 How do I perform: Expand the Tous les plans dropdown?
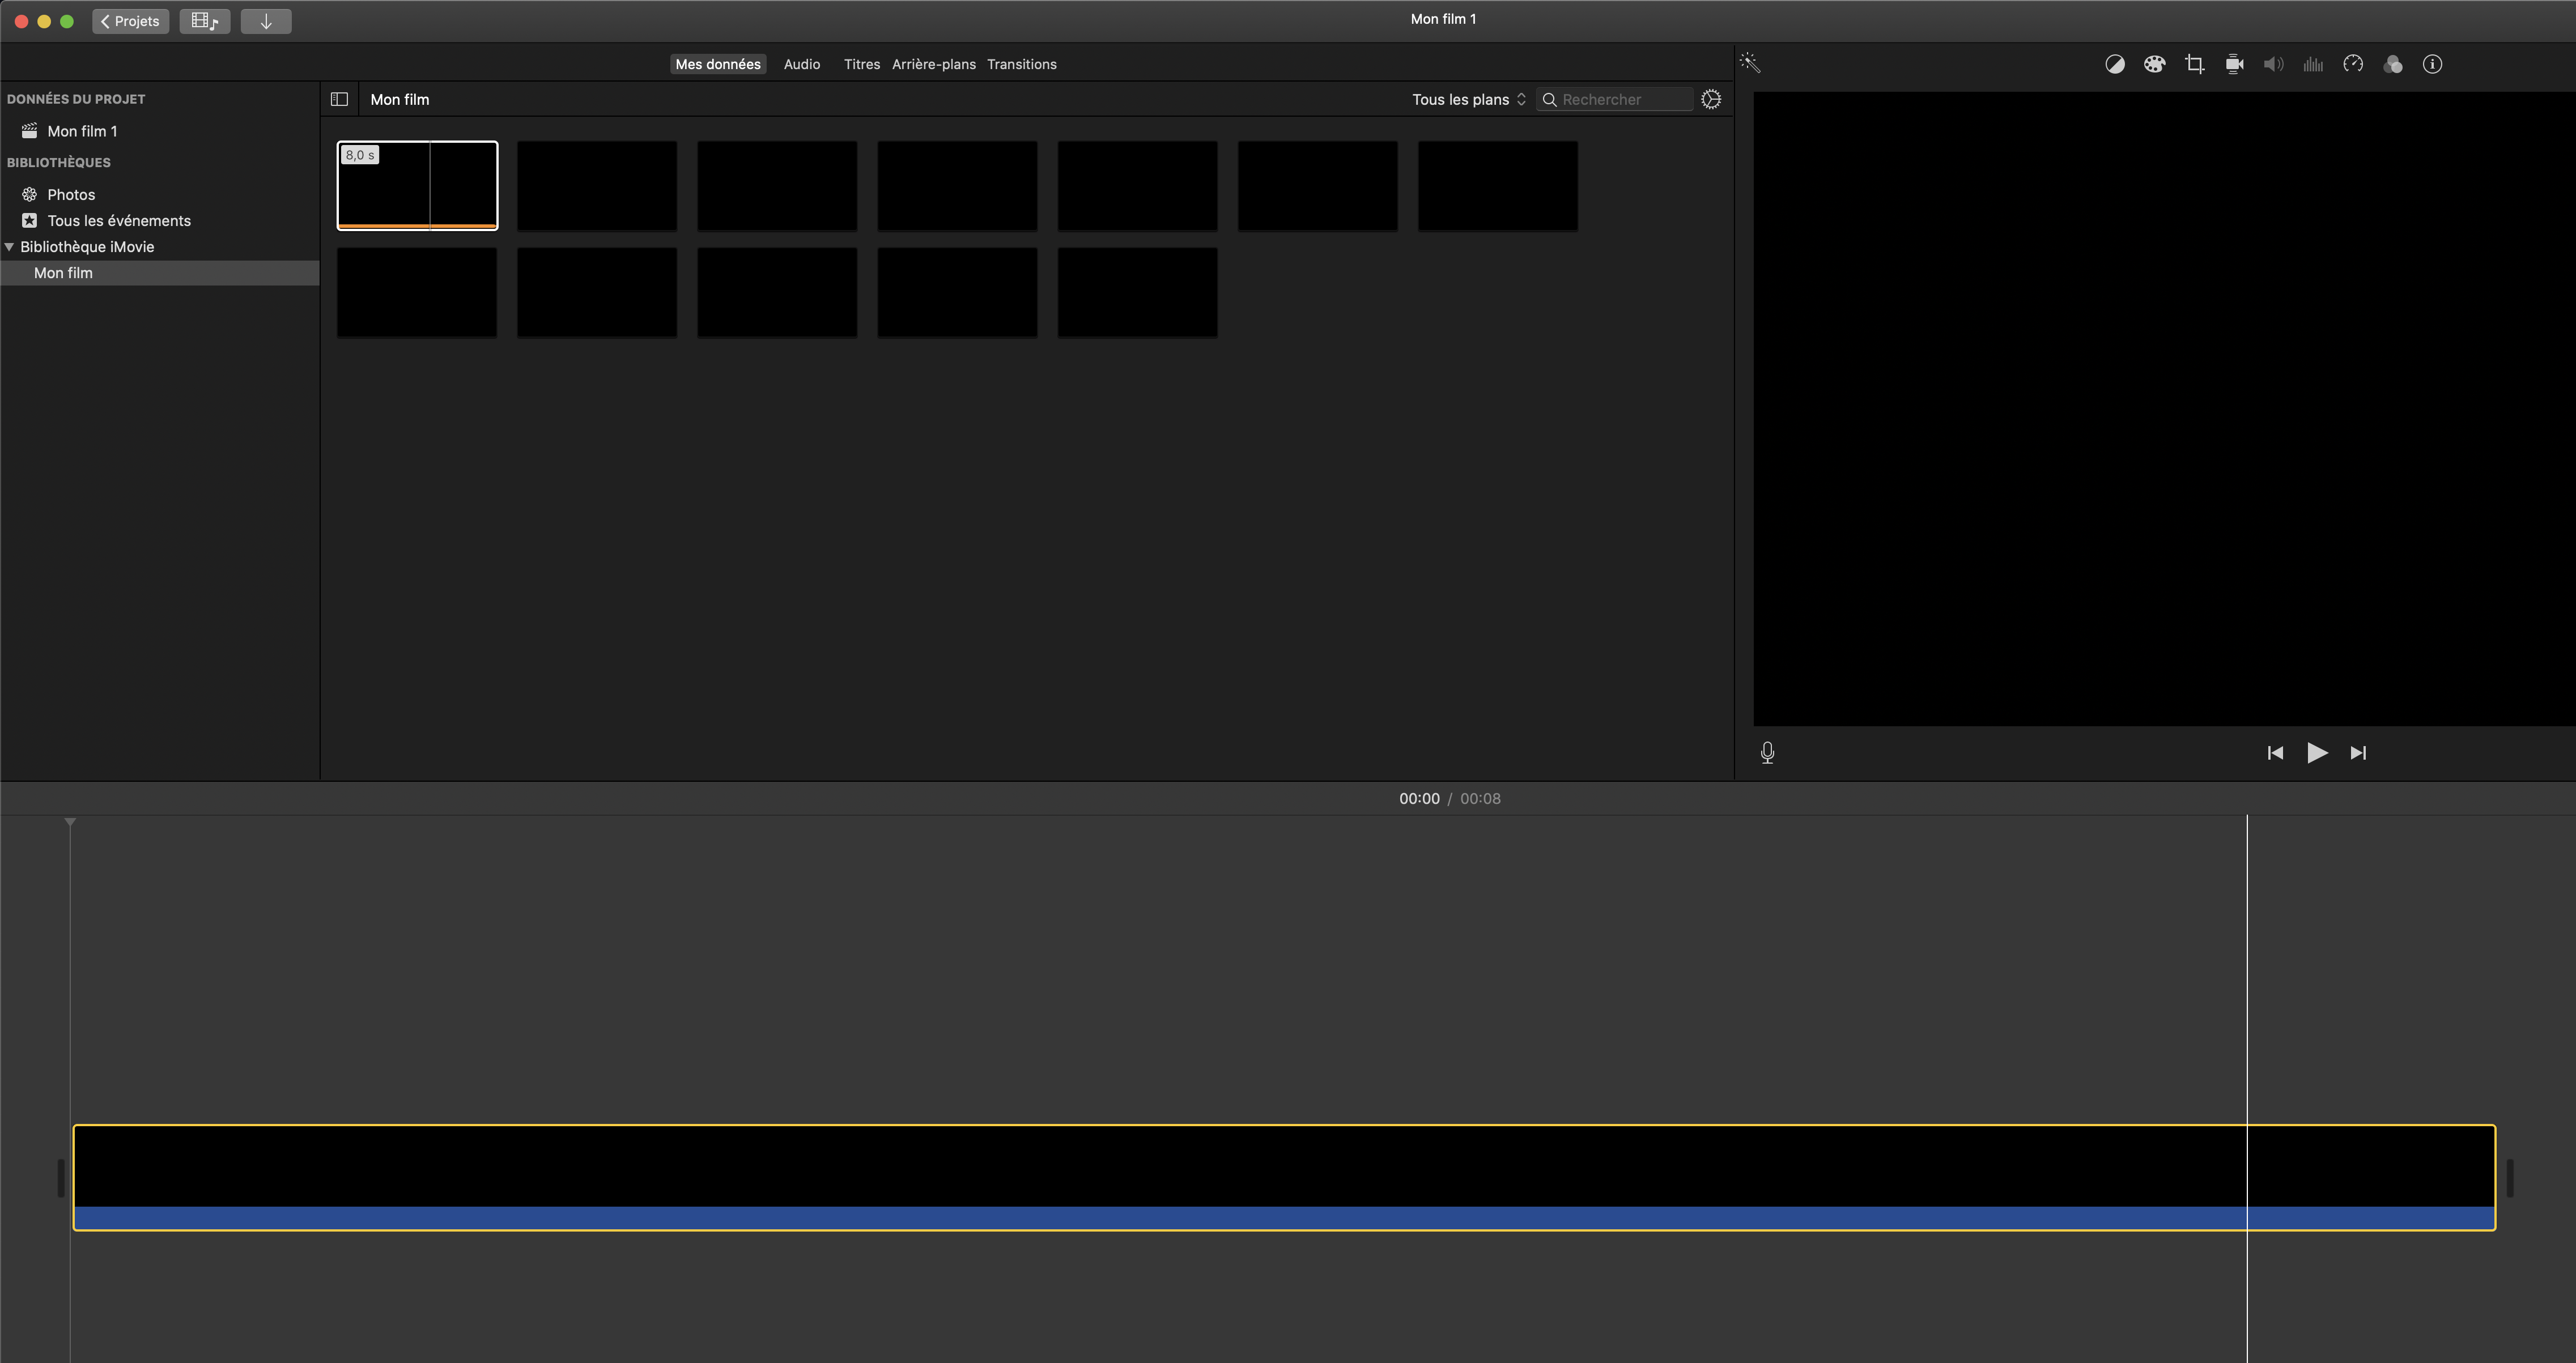pos(1469,99)
